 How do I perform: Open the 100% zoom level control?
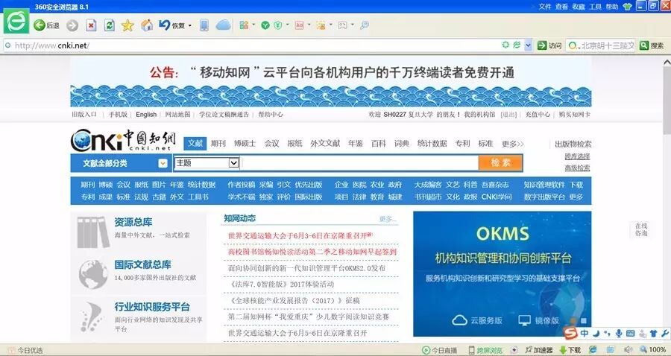[653, 350]
